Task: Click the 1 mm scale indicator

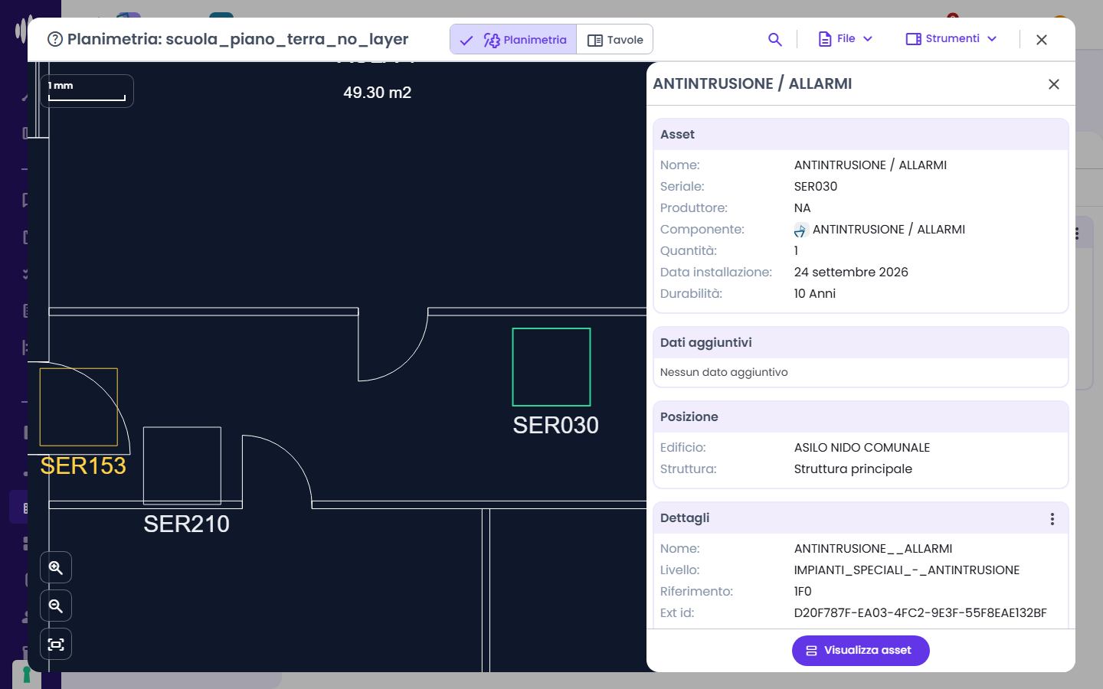Action: pos(87,91)
